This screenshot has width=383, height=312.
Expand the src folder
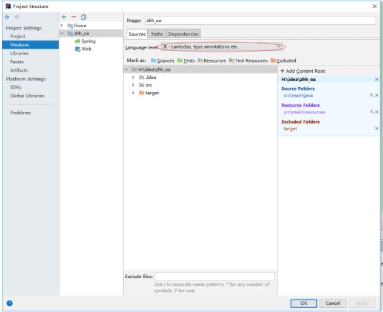[x=133, y=85]
